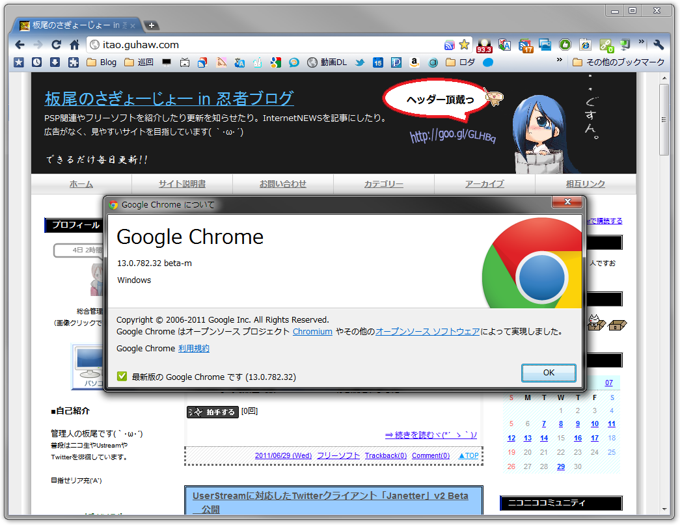Open the Chromium link in dialog
680x525 pixels.
click(x=312, y=332)
